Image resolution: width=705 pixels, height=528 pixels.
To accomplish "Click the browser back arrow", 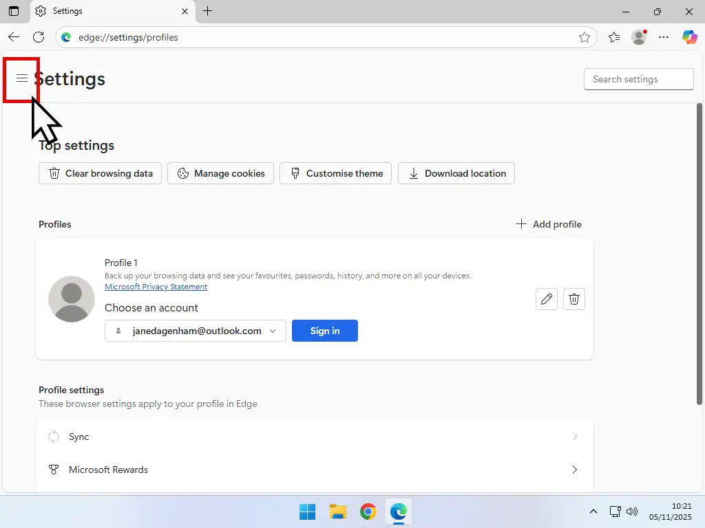I will (x=14, y=37).
